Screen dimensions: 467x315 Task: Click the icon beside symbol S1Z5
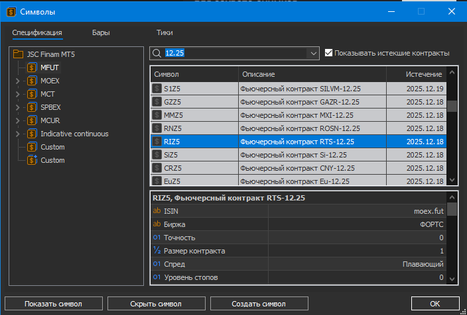pos(157,88)
